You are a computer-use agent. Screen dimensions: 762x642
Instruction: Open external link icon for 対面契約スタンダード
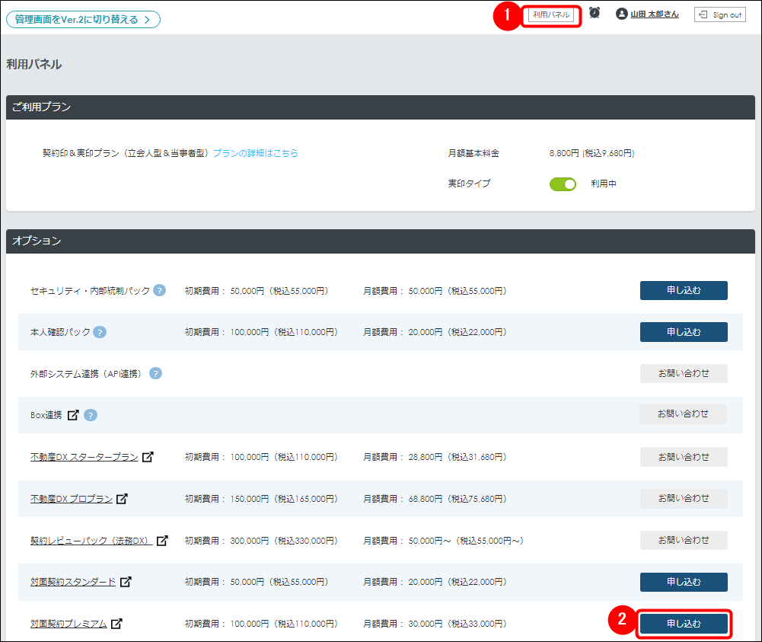pos(126,582)
